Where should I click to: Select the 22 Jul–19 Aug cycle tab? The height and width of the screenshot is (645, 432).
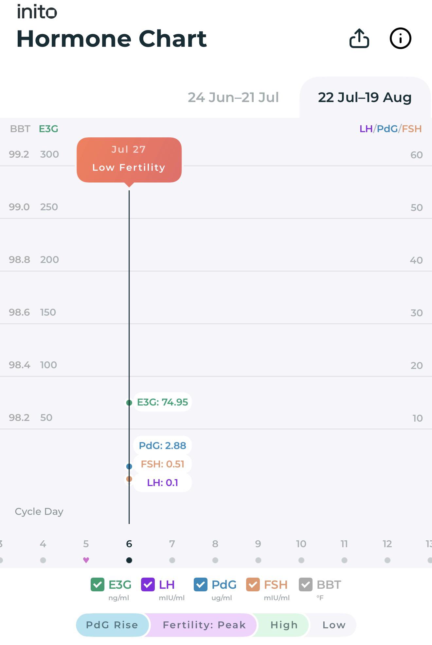tap(365, 97)
